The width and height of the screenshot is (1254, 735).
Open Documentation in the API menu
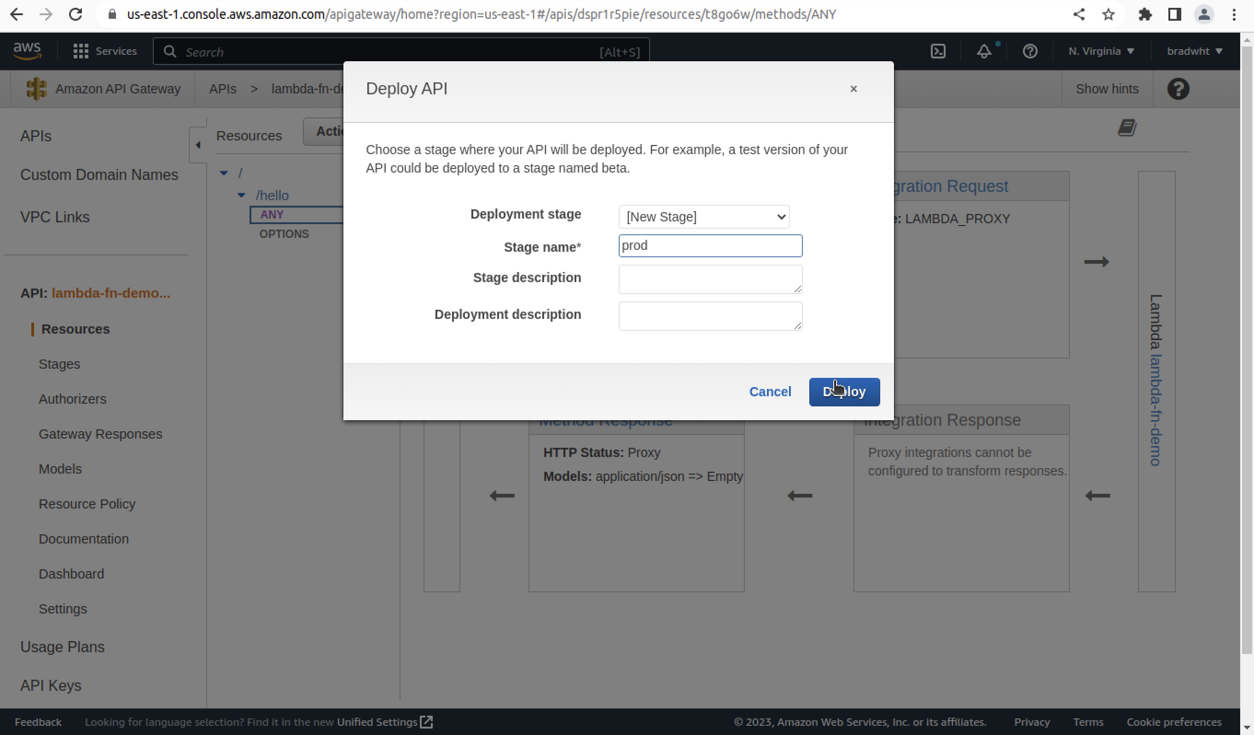click(x=84, y=539)
